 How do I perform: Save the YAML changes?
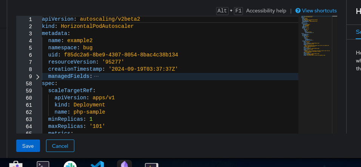[28, 146]
